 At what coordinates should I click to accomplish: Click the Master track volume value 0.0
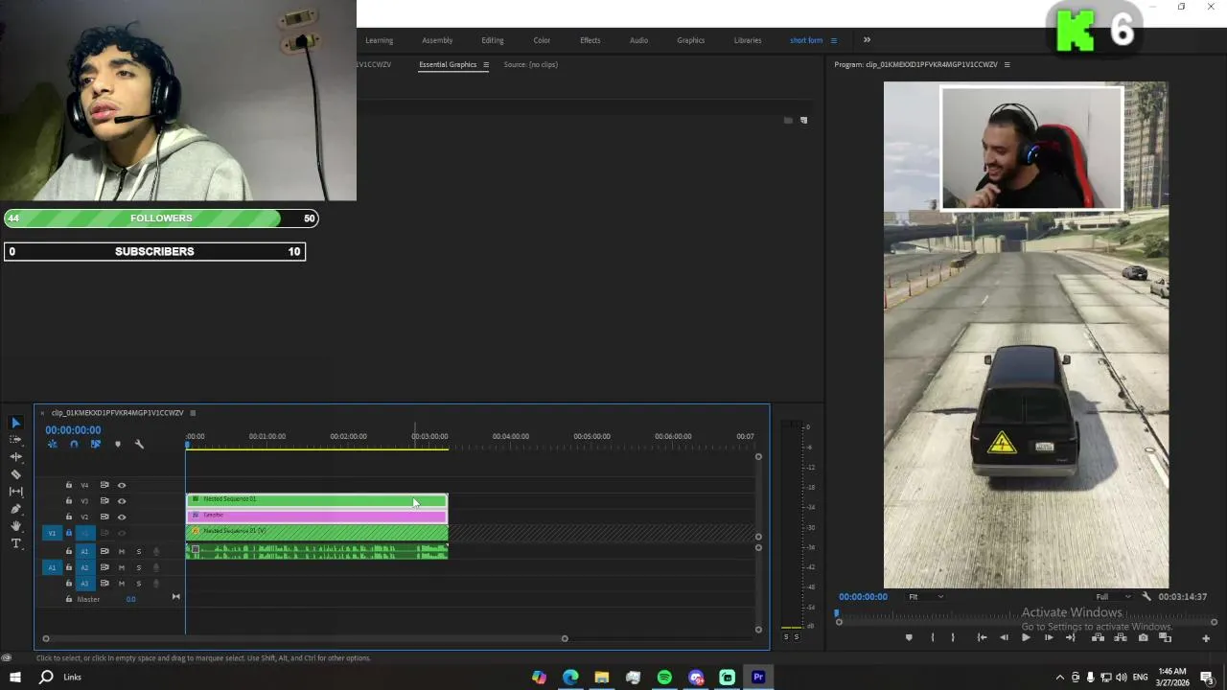130,600
